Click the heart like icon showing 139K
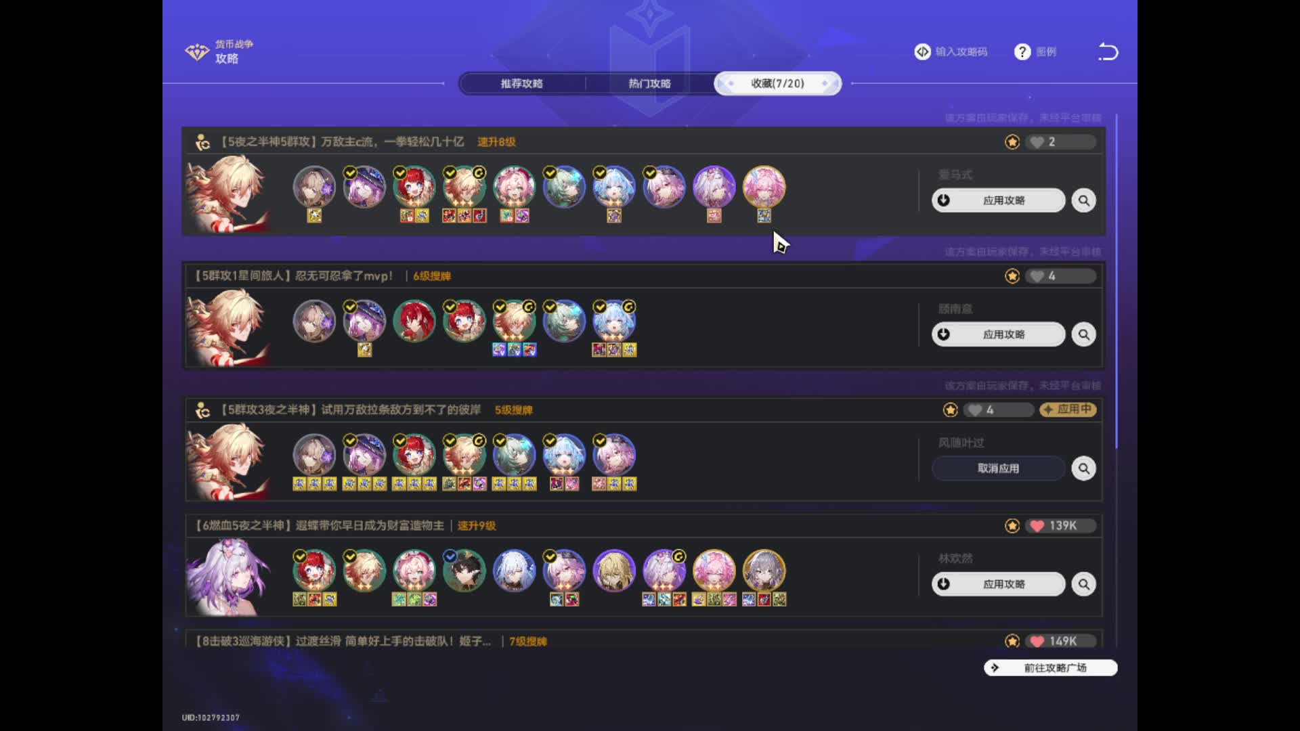 (1037, 526)
